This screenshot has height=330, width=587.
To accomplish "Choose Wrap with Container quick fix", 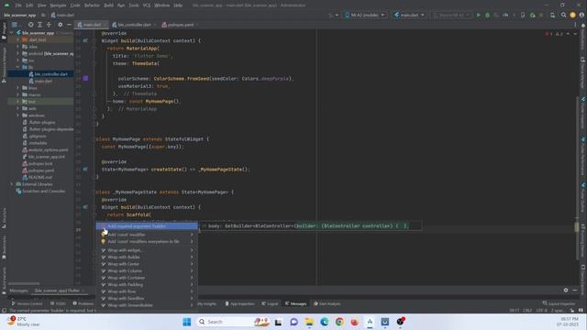I will click(147, 278).
